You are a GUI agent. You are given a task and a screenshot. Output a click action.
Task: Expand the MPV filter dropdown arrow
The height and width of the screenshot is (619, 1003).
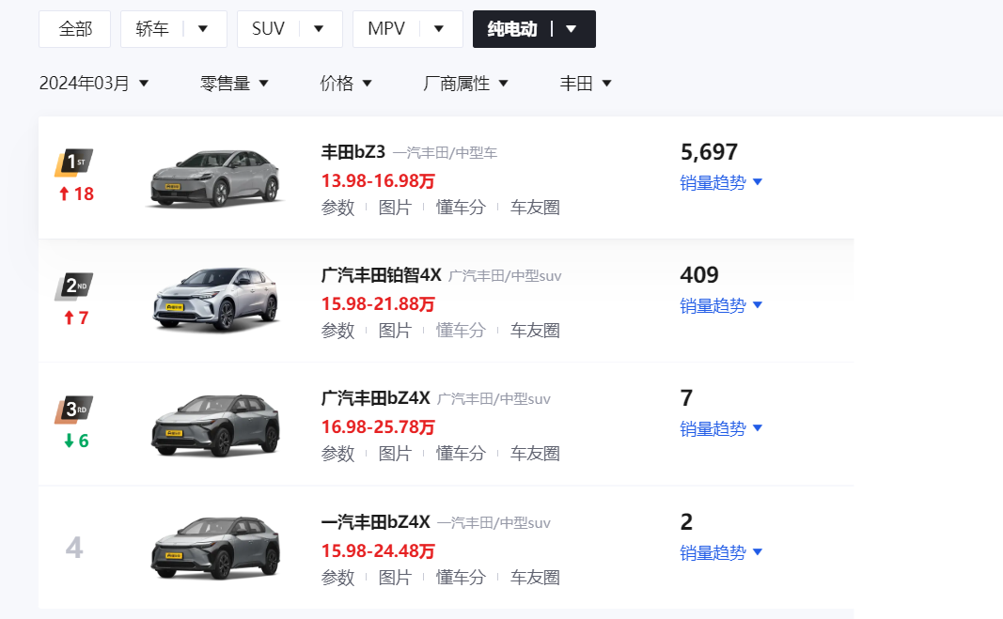click(x=439, y=29)
